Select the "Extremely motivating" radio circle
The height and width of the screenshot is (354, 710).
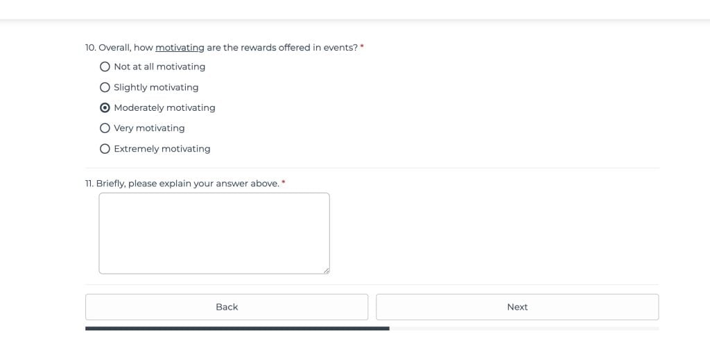(x=105, y=148)
